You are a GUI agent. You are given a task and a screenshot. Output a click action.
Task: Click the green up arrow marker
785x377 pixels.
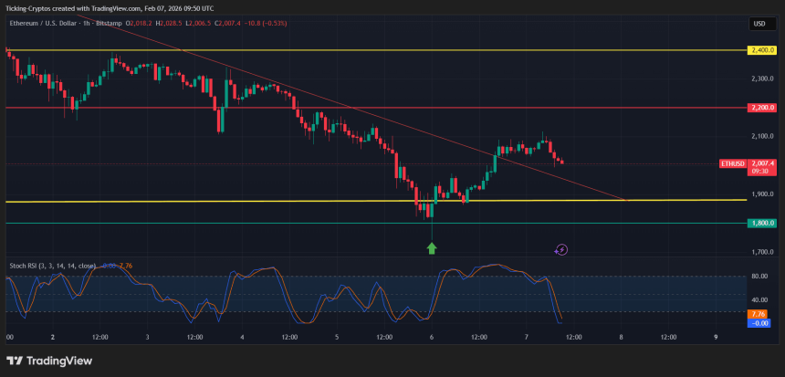pos(432,247)
